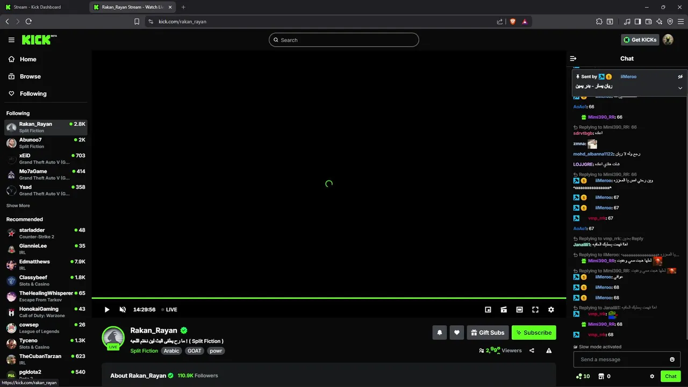Screen dimensions: 688x387
Task: Click the Kick logo
Action: pyautogui.click(x=39, y=40)
